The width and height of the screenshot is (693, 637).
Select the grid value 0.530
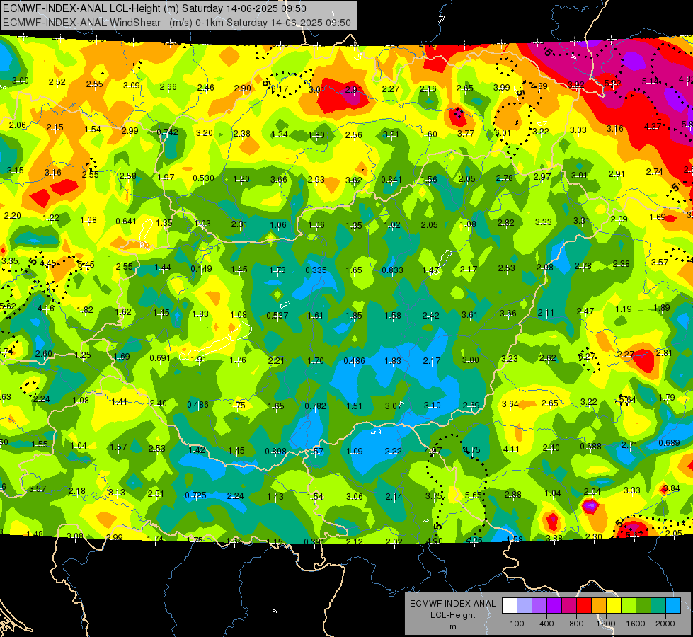click(203, 178)
